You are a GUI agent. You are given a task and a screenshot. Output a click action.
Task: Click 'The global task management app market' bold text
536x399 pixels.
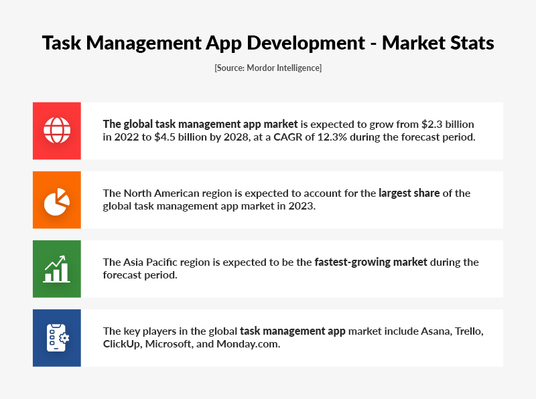pos(200,124)
